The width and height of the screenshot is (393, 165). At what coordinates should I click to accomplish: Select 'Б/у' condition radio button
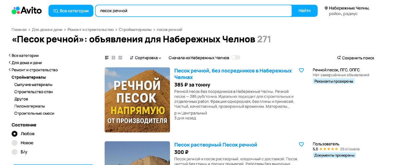coord(14,152)
